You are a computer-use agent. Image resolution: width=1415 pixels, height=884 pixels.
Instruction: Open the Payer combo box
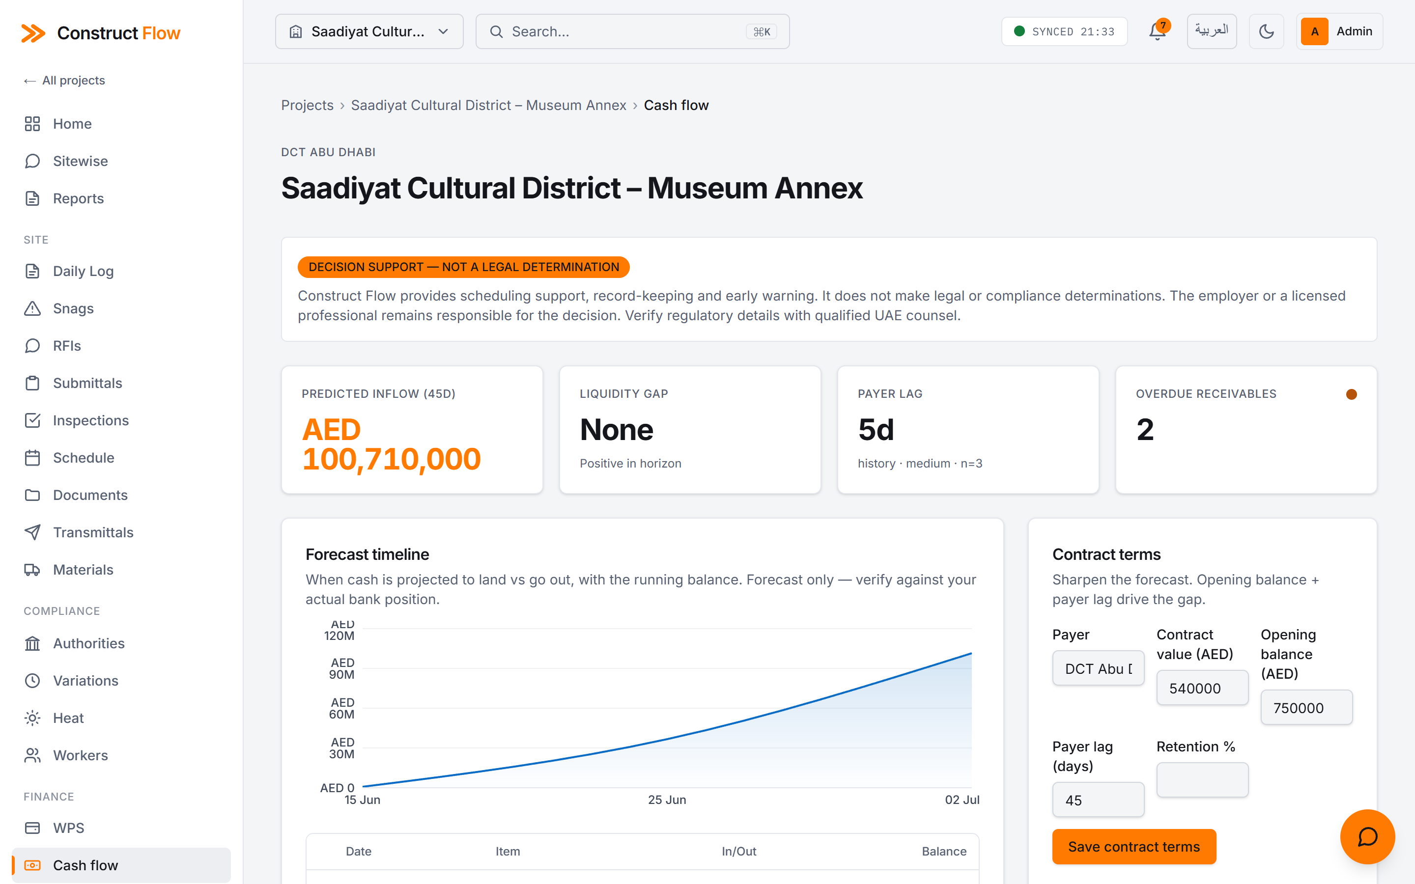[1098, 668]
